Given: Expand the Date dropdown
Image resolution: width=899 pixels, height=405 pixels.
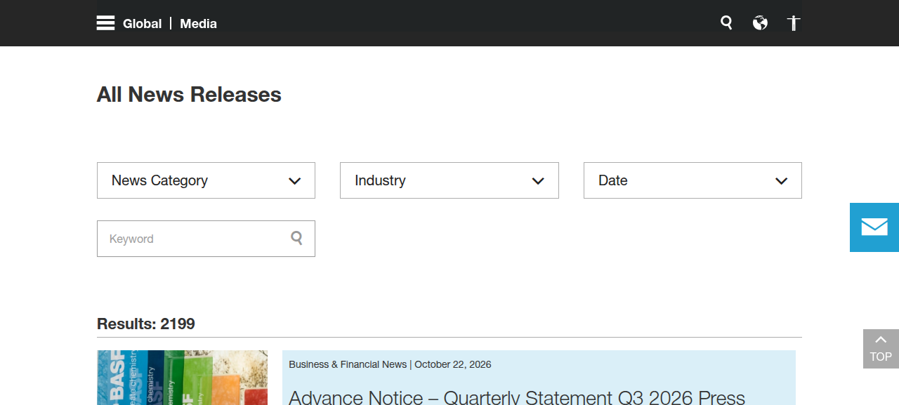Looking at the screenshot, I should pos(693,180).
